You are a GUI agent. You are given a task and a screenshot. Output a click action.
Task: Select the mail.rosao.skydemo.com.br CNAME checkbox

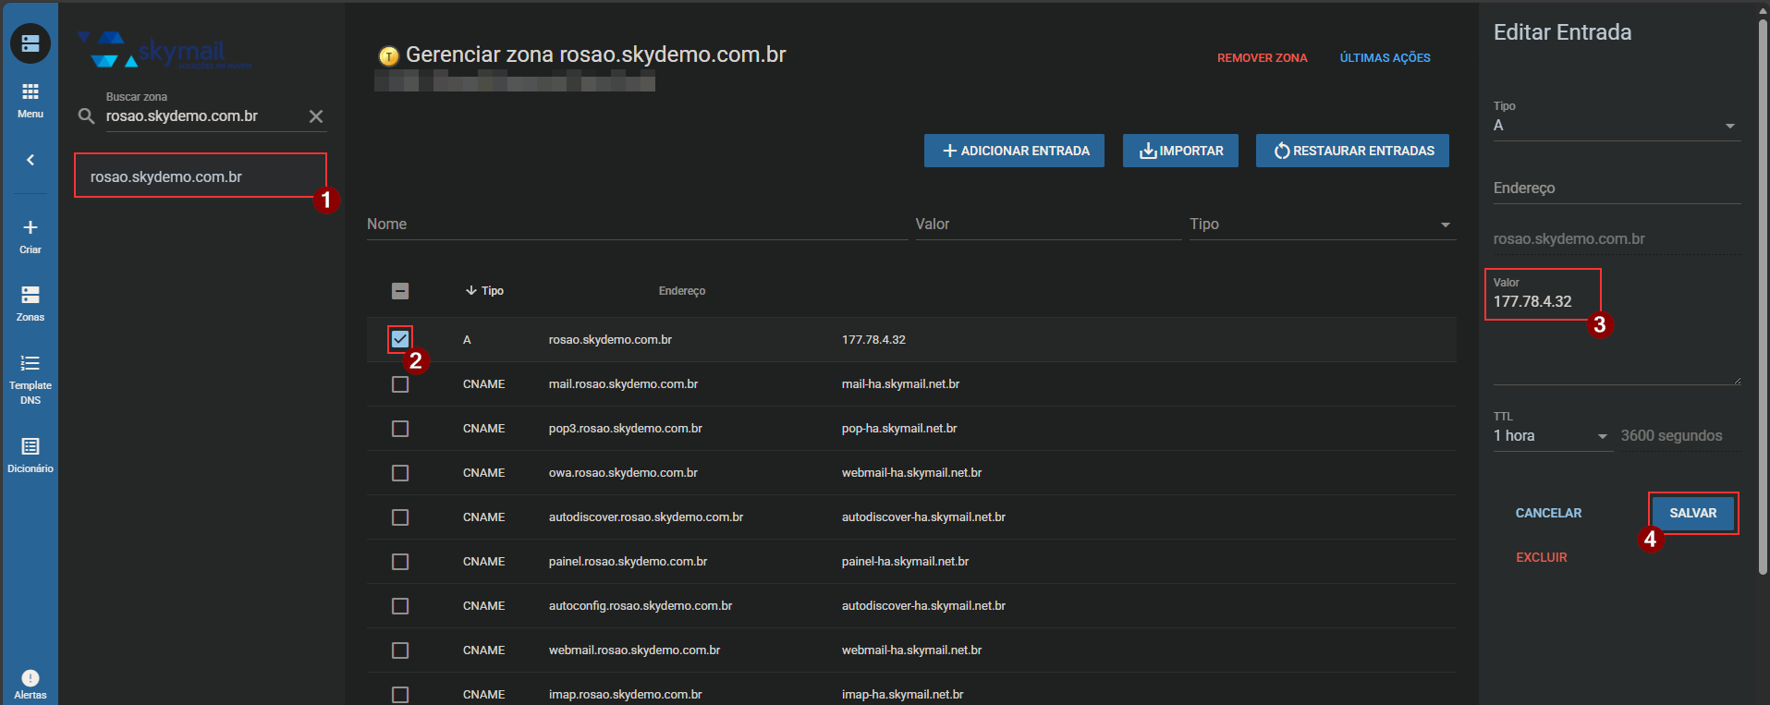click(x=400, y=384)
